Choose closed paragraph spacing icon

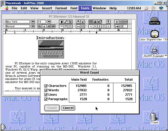pyautogui.click(x=78, y=26)
